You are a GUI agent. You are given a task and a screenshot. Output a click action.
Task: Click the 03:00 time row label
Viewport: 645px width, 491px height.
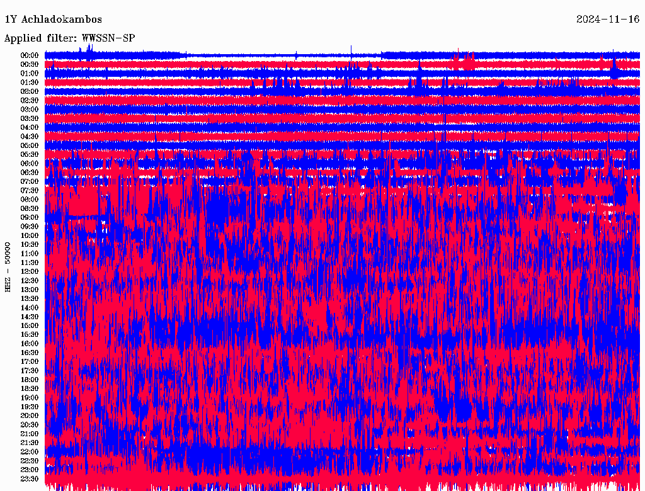click(30, 110)
